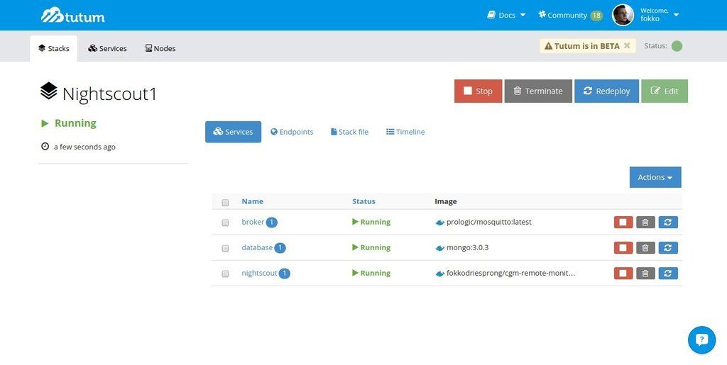Open the Community link

562,15
